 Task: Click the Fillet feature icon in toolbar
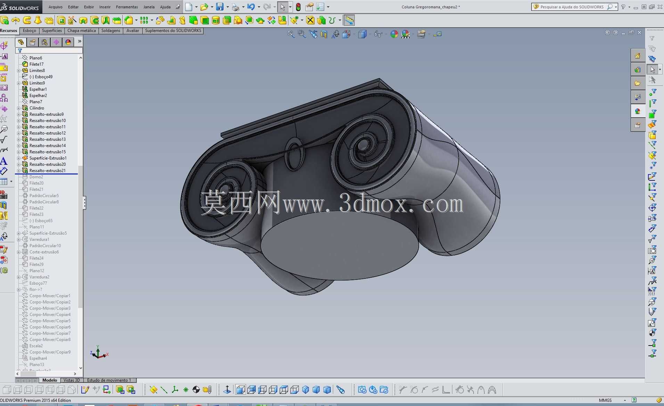[x=129, y=21]
